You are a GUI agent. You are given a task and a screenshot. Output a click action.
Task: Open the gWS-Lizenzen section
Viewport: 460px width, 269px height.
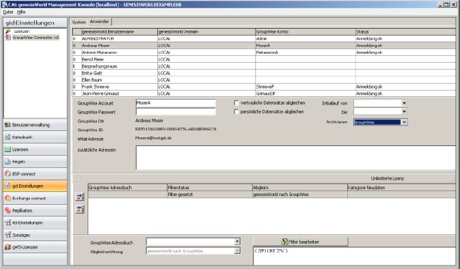(35, 247)
